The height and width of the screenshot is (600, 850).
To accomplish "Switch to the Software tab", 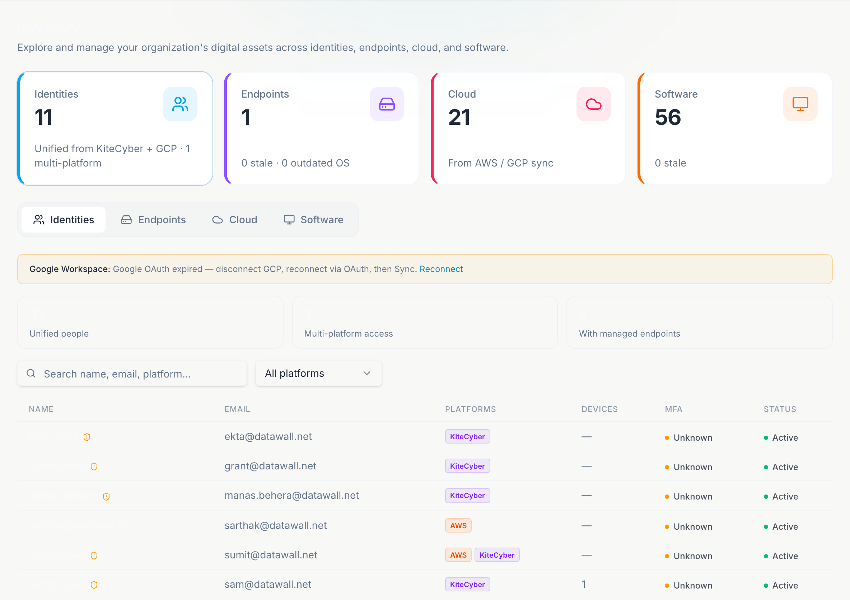I will coord(314,220).
